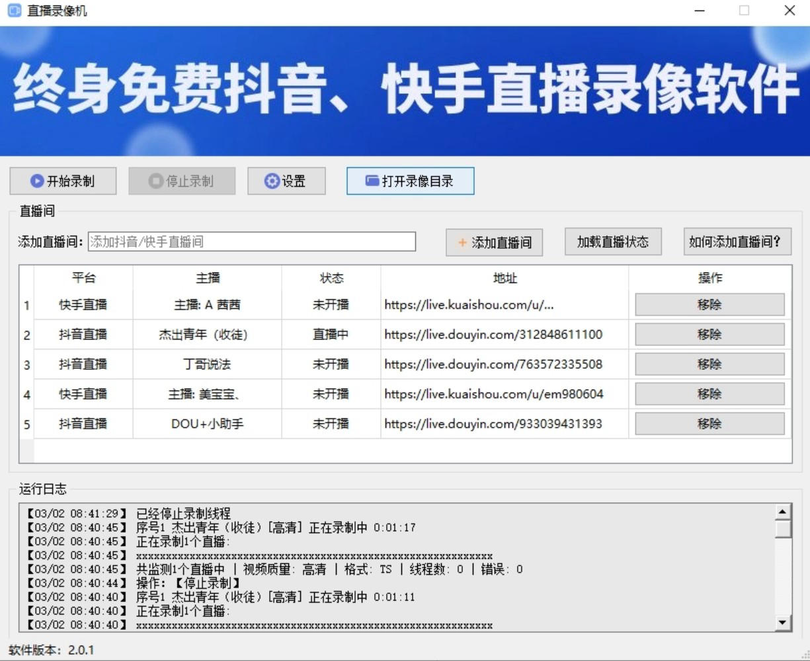
Task: Remove the DOU+小助手 row
Action: tap(709, 423)
